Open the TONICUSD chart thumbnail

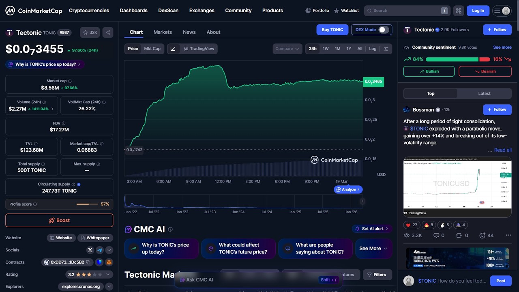457,187
